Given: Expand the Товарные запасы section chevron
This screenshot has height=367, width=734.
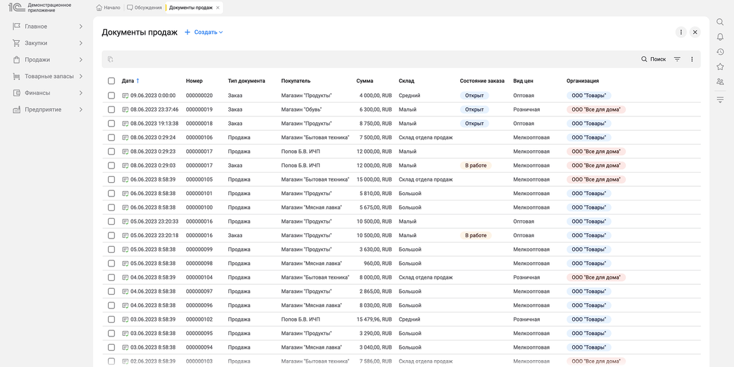Looking at the screenshot, I should [81, 76].
